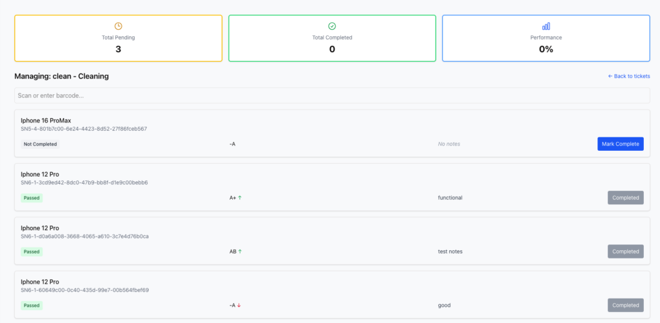Open the Total Pending summary card
Image resolution: width=660 pixels, height=323 pixels.
click(119, 38)
